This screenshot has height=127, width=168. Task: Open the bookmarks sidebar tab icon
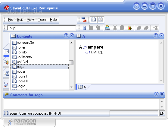[6, 84]
